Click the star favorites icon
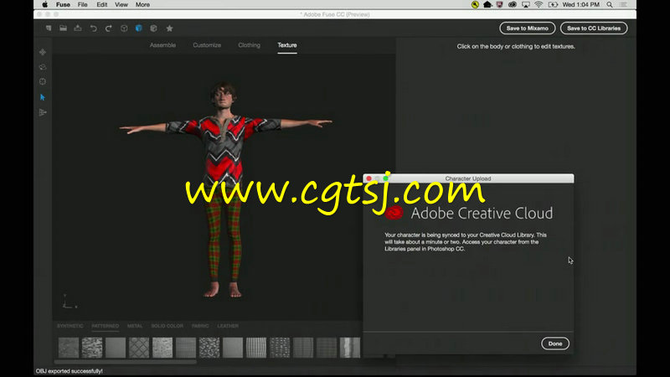Screen dimensions: 670x377 pyautogui.click(x=170, y=28)
